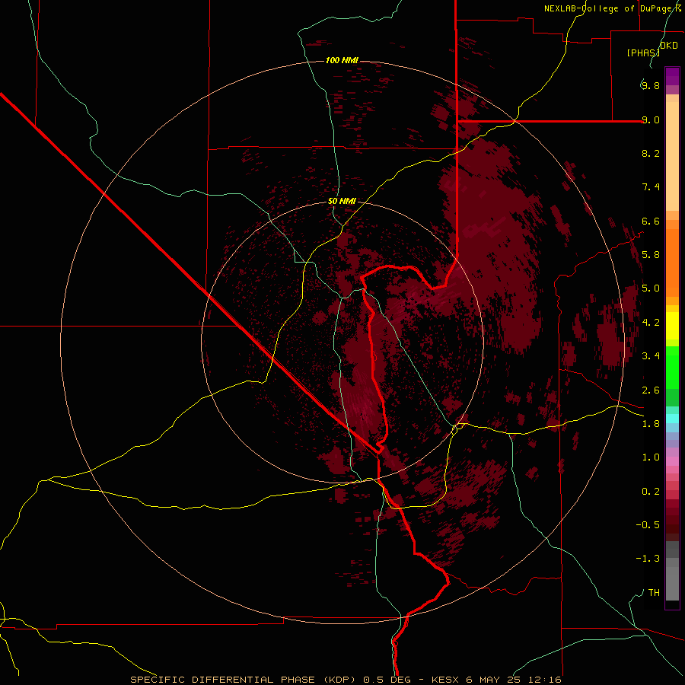This screenshot has width=685, height=685.
Task: Click the 50 NMI range ring label
Action: (342, 201)
